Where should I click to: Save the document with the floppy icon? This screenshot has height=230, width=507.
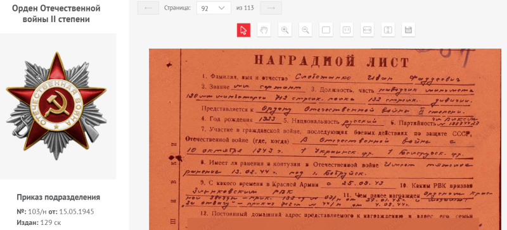(408, 30)
